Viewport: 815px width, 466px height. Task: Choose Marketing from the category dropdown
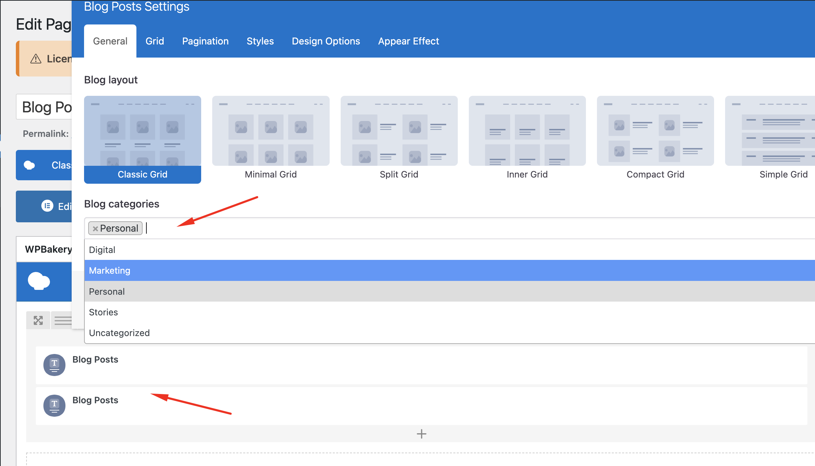(450, 271)
